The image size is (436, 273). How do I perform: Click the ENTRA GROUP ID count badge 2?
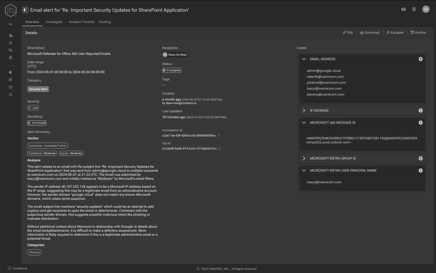pyautogui.click(x=420, y=158)
